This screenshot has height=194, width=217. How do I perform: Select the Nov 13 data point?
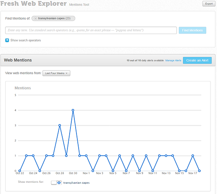pos(166,156)
